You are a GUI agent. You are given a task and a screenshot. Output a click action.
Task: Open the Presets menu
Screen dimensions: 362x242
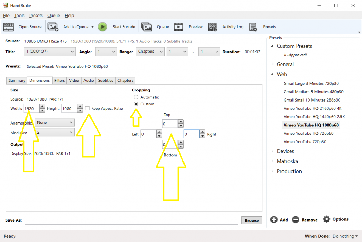36,16
